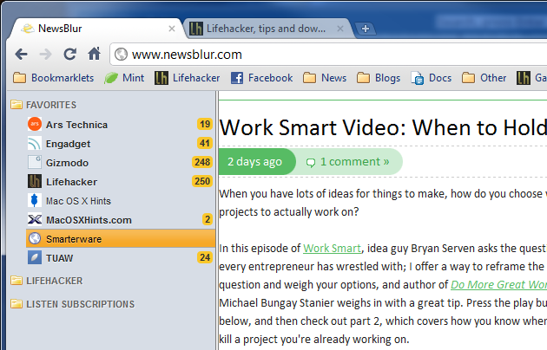This screenshot has height=350, width=547.
Task: Open the Docs bookmark
Action: [x=432, y=78]
